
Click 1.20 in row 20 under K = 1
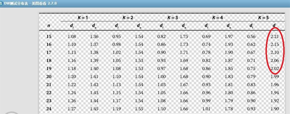point(72,77)
